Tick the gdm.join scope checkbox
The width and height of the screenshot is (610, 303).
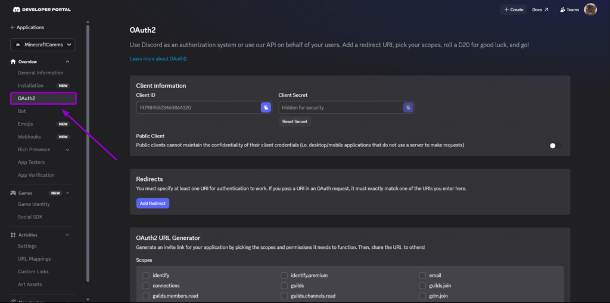click(422, 296)
